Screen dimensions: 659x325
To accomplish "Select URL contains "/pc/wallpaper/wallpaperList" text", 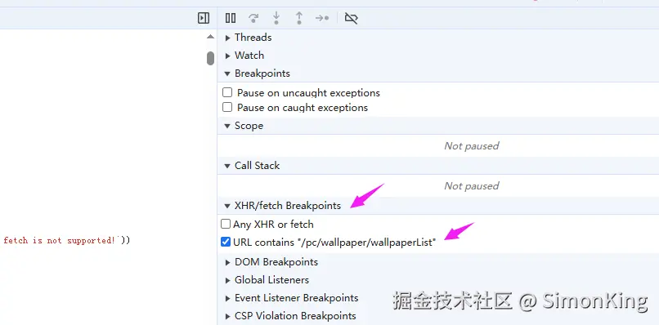I will pos(334,243).
